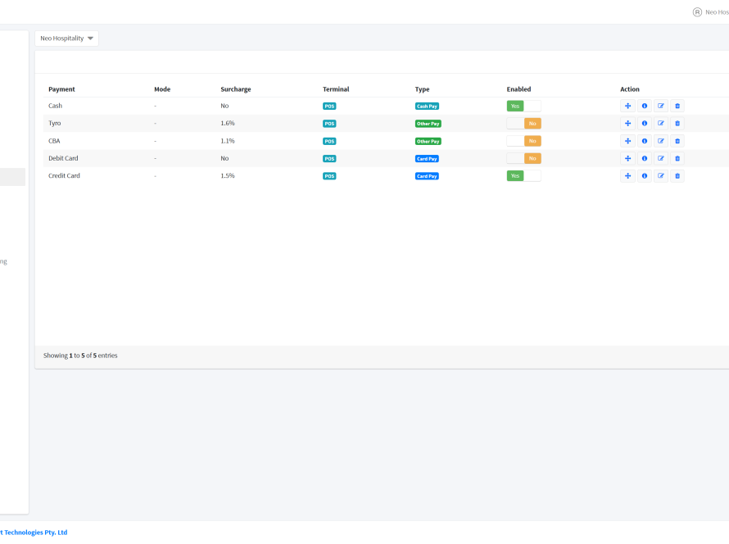Turn off Credit Card enabled switch
Viewport: 729px width, 544px height.
(x=523, y=176)
